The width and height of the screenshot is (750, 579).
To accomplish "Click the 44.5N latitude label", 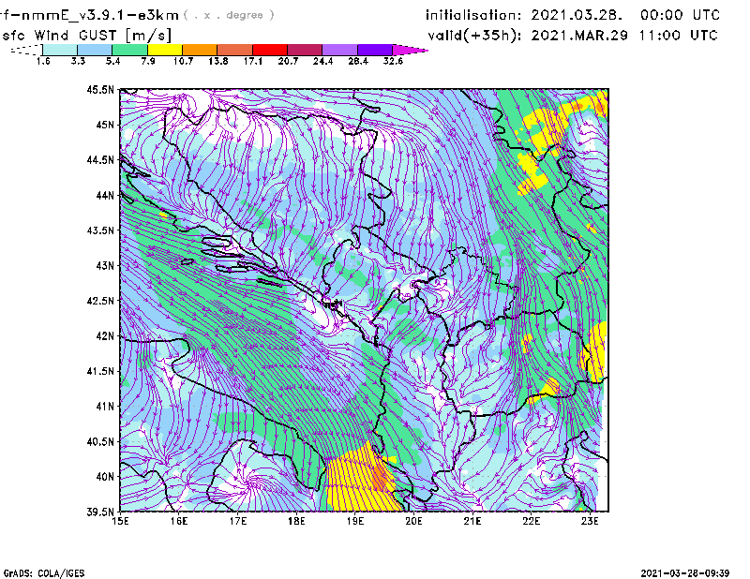I will point(101,160).
